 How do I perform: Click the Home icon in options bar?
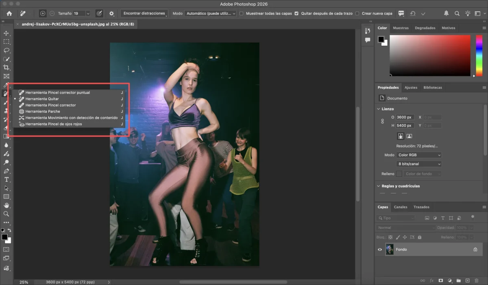click(9, 13)
